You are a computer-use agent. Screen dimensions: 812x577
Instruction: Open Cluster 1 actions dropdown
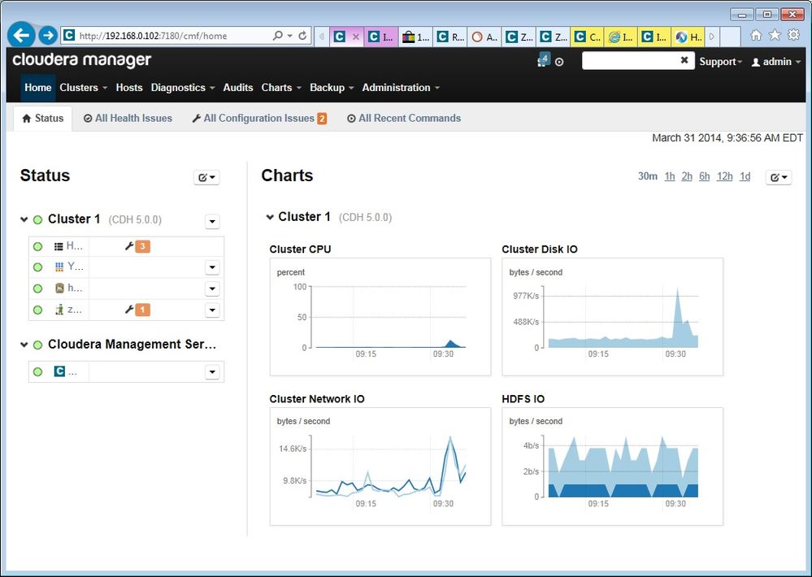coord(212,222)
